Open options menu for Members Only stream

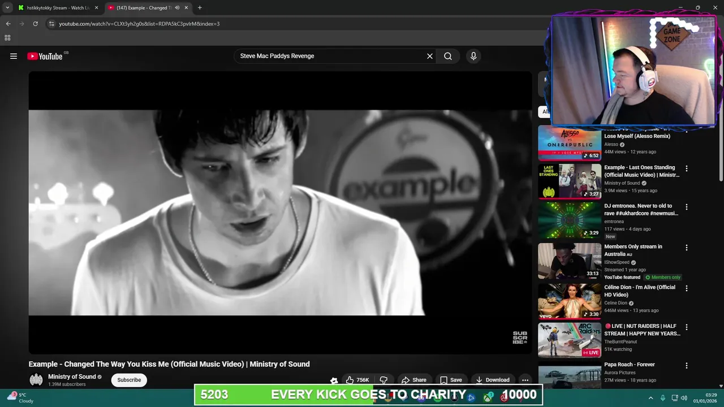687,248
